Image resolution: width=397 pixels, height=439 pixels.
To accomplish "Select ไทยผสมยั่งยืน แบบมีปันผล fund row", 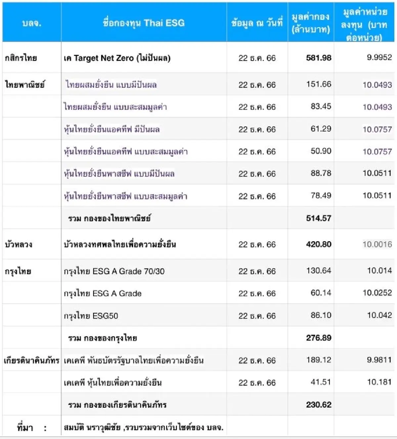I will click(x=198, y=84).
